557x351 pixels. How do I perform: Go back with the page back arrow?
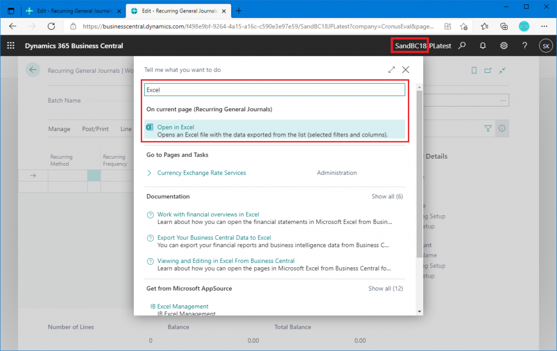pos(33,70)
